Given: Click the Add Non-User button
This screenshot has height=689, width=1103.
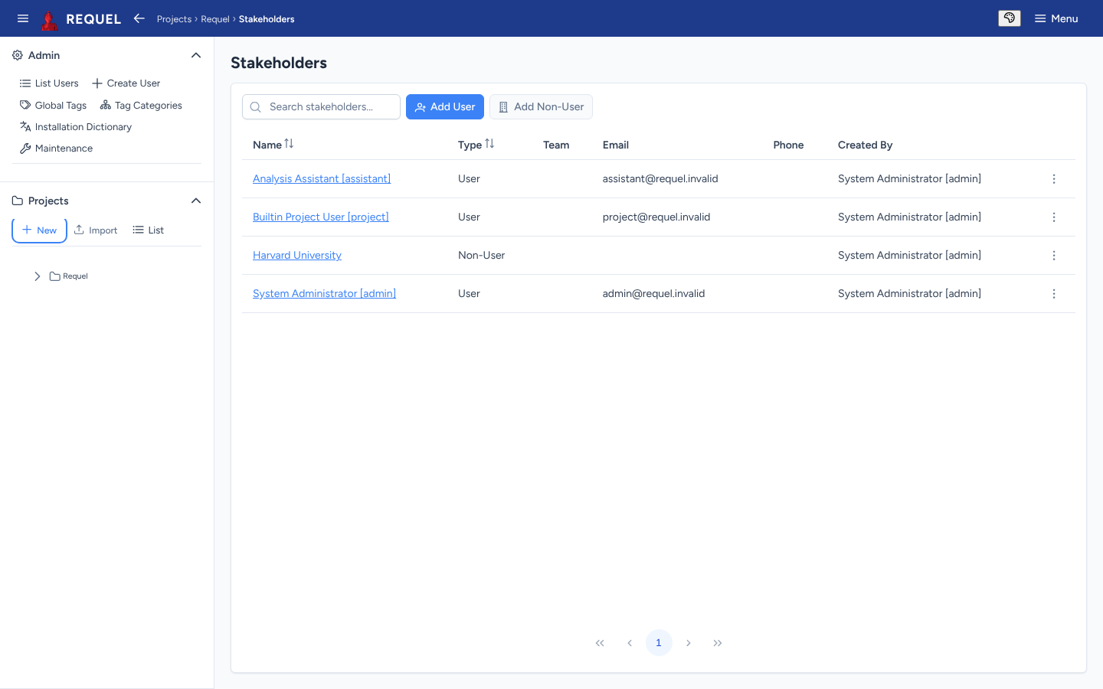Looking at the screenshot, I should [541, 107].
